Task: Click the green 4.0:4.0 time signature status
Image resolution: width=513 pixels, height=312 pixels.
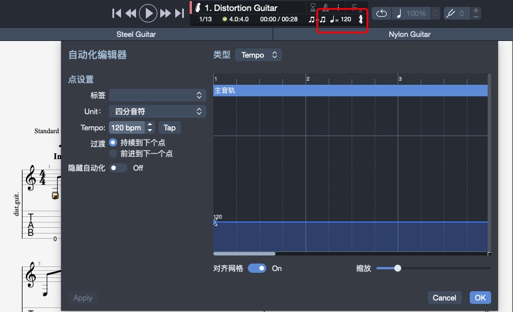Action: click(x=236, y=19)
